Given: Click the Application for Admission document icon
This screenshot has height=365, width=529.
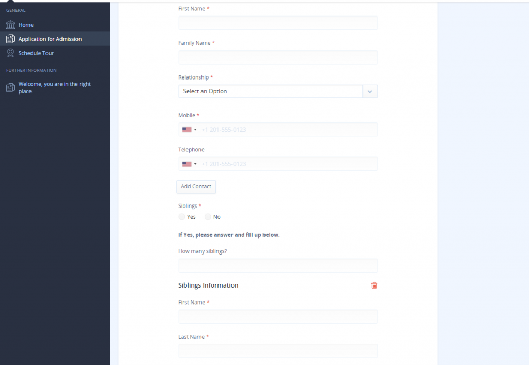Looking at the screenshot, I should click(x=10, y=39).
